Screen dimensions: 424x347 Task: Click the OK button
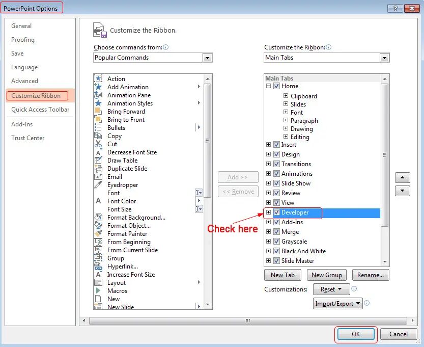click(x=356, y=334)
